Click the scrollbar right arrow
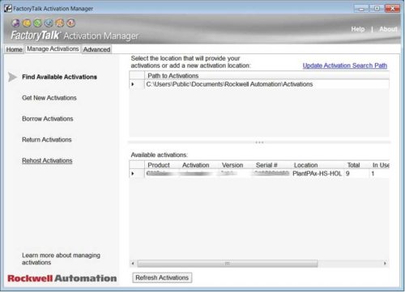 (x=385, y=263)
